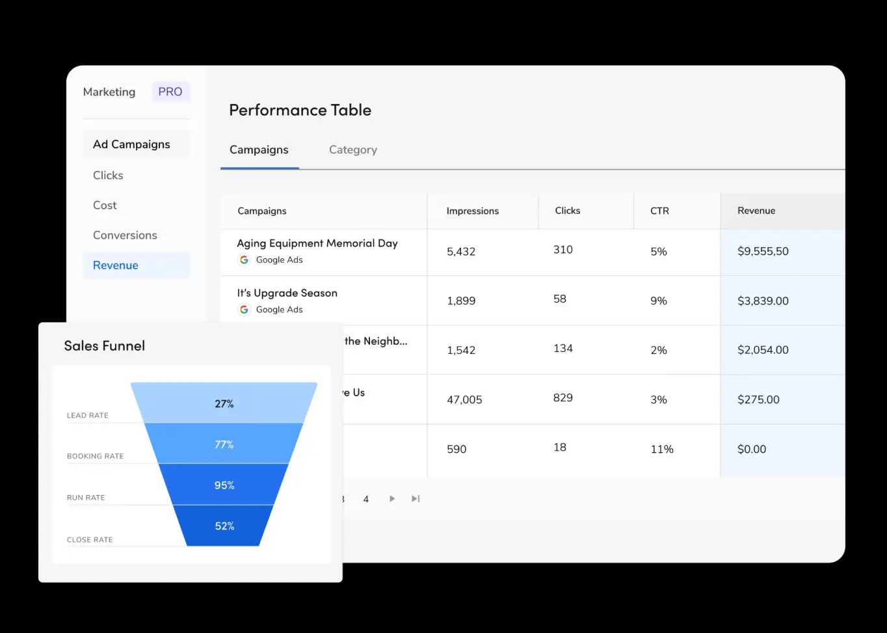This screenshot has height=633, width=887.
Task: Click 52% close rate funnel segment
Action: [x=224, y=526]
